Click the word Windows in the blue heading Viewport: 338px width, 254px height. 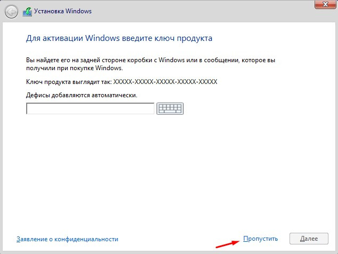(x=102, y=38)
